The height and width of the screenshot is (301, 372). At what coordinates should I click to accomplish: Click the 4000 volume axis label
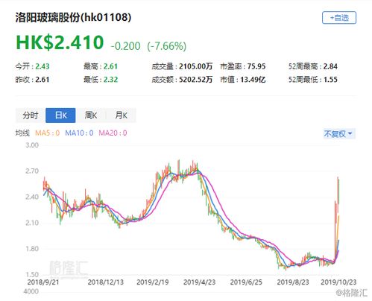31,291
